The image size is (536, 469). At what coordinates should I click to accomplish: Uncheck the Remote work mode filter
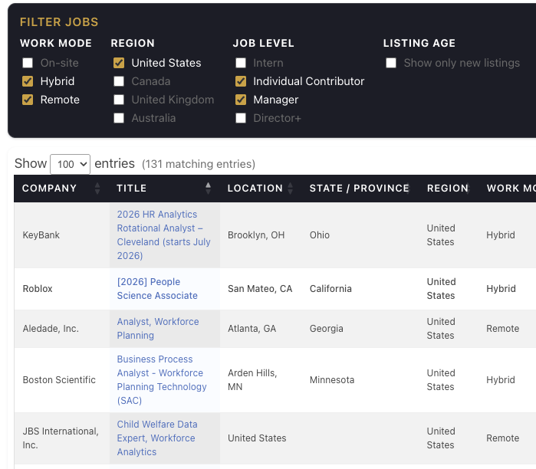28,100
